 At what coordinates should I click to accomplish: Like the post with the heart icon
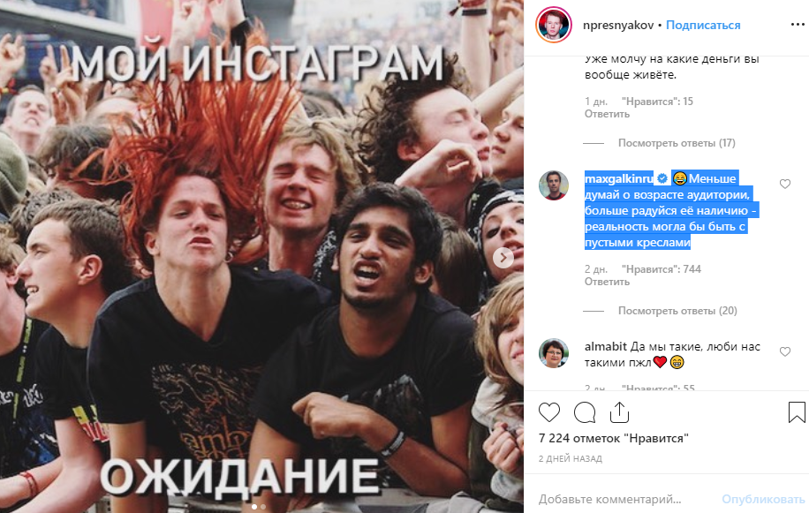click(549, 412)
